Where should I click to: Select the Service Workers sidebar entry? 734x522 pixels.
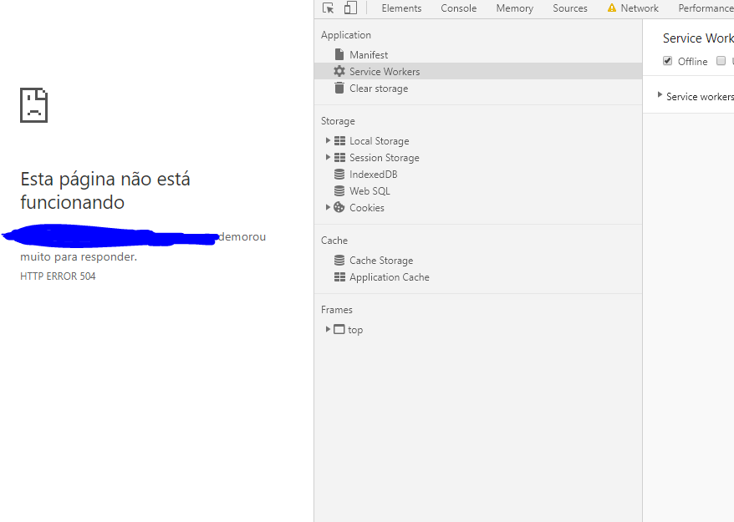478,72
